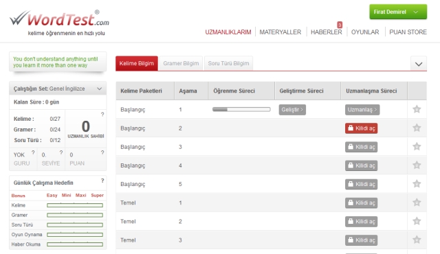Open the Haberler menu
The image size is (440, 254).
tap(327, 32)
